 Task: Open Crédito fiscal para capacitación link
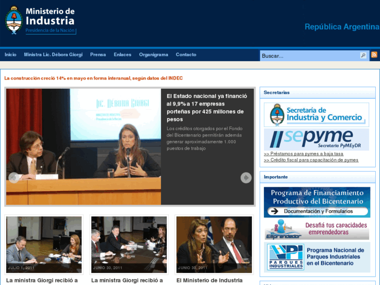coord(311,160)
